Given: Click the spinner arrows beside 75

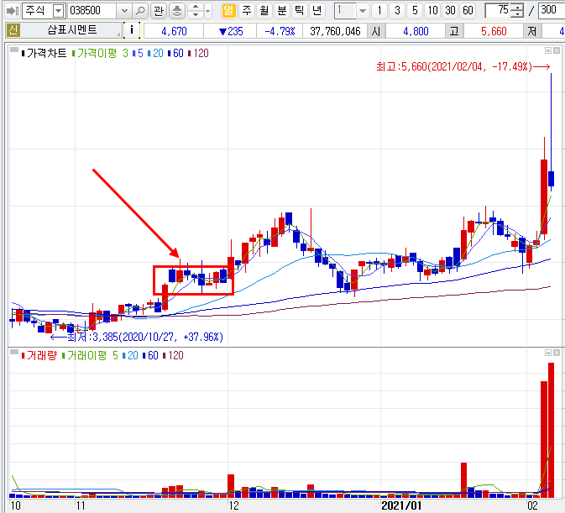Looking at the screenshot, I should click(517, 11).
